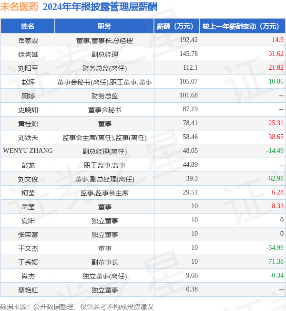Image resolution: width=286 pixels, height=311 pixels.
Task: Click the salary value 87.19
Action: point(190,109)
